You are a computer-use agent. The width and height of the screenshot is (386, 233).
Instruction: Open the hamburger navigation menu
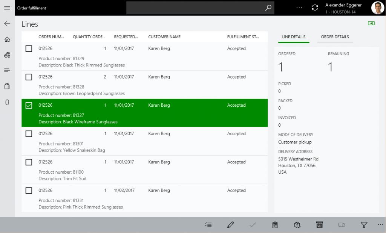pos(7,8)
